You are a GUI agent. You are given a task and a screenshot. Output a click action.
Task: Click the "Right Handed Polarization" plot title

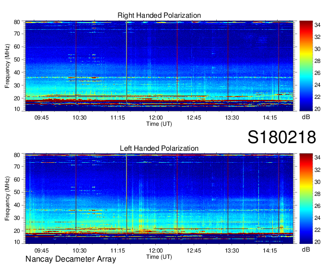coord(159,15)
